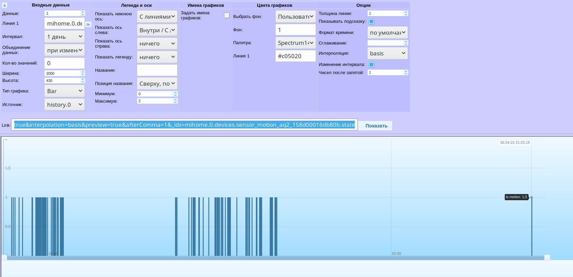
Task: Click the 02:00 axis time label
Action: coord(396,254)
